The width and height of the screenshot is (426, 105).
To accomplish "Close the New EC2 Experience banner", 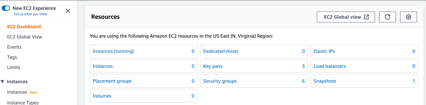I will [x=68, y=11].
